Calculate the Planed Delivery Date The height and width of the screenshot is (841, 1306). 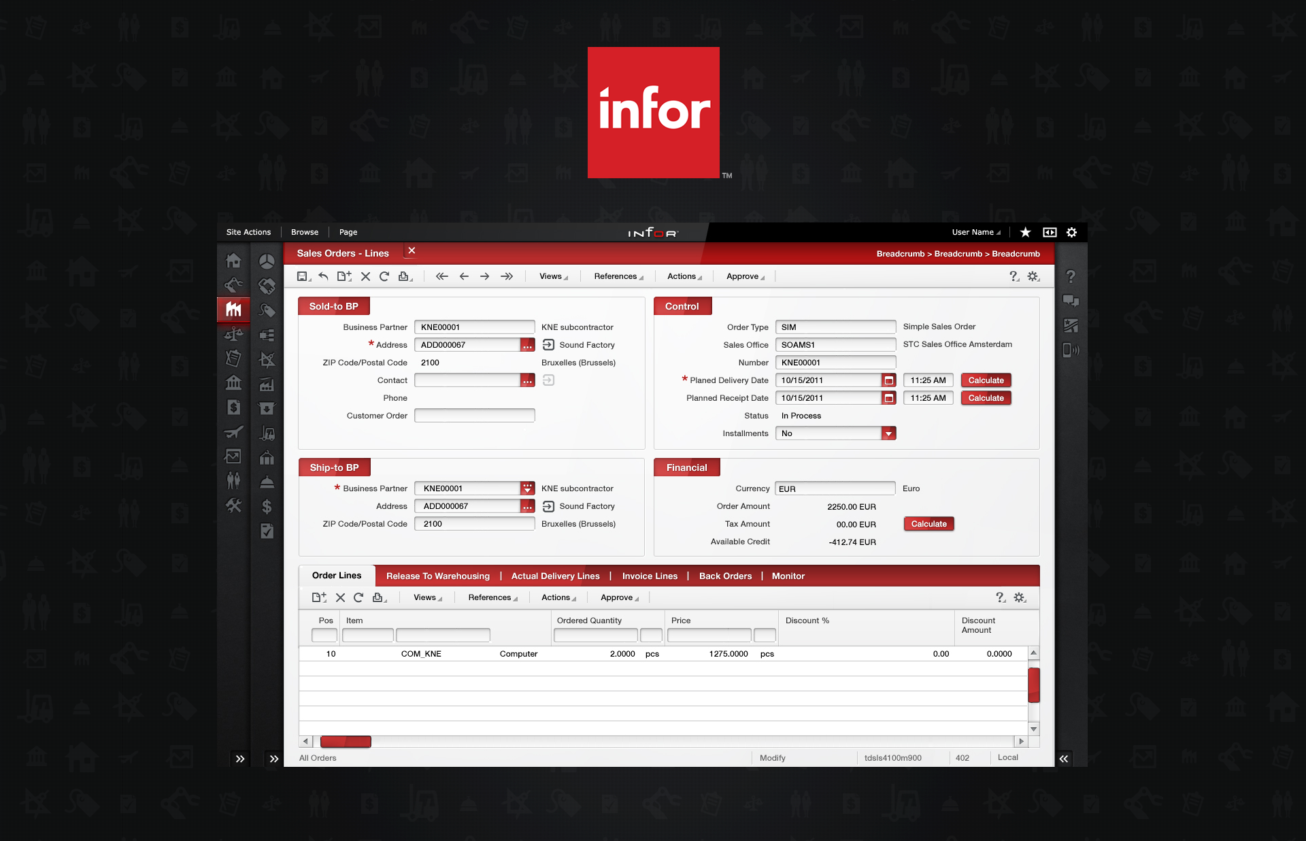(986, 380)
